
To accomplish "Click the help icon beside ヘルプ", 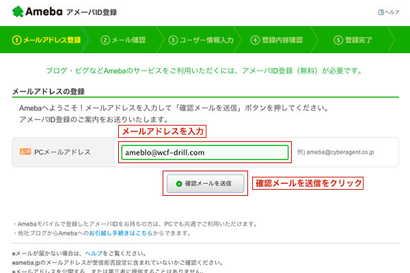I will (x=381, y=12).
